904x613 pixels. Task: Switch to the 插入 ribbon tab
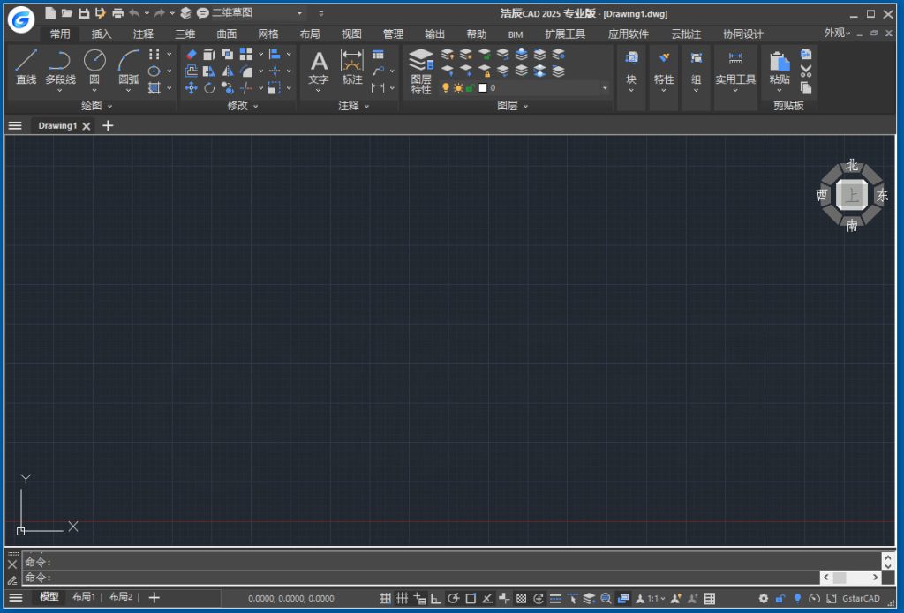click(102, 34)
